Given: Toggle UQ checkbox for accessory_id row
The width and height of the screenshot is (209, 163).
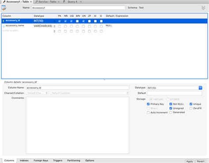Looking at the screenshot, I should (x=71, y=21).
